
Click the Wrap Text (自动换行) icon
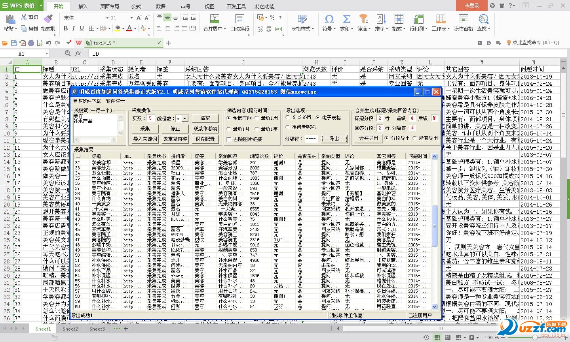tap(239, 19)
